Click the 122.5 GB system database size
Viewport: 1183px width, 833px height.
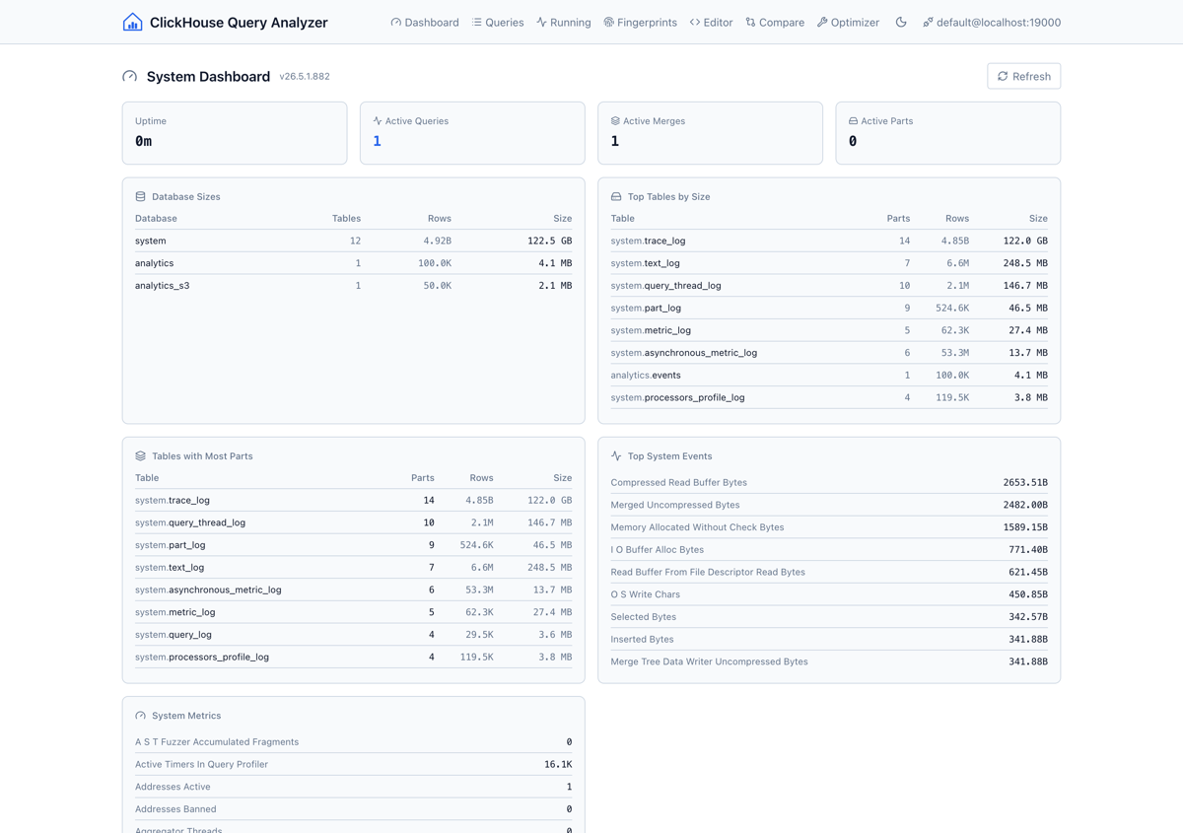[549, 241]
